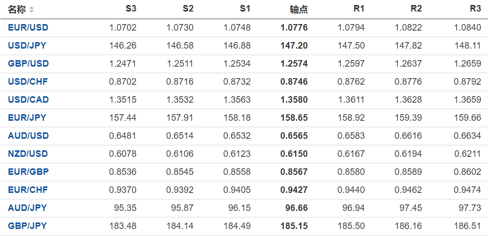The width and height of the screenshot is (488, 237).
Task: Open the NZD/USD pair link
Action: pyautogui.click(x=28, y=154)
